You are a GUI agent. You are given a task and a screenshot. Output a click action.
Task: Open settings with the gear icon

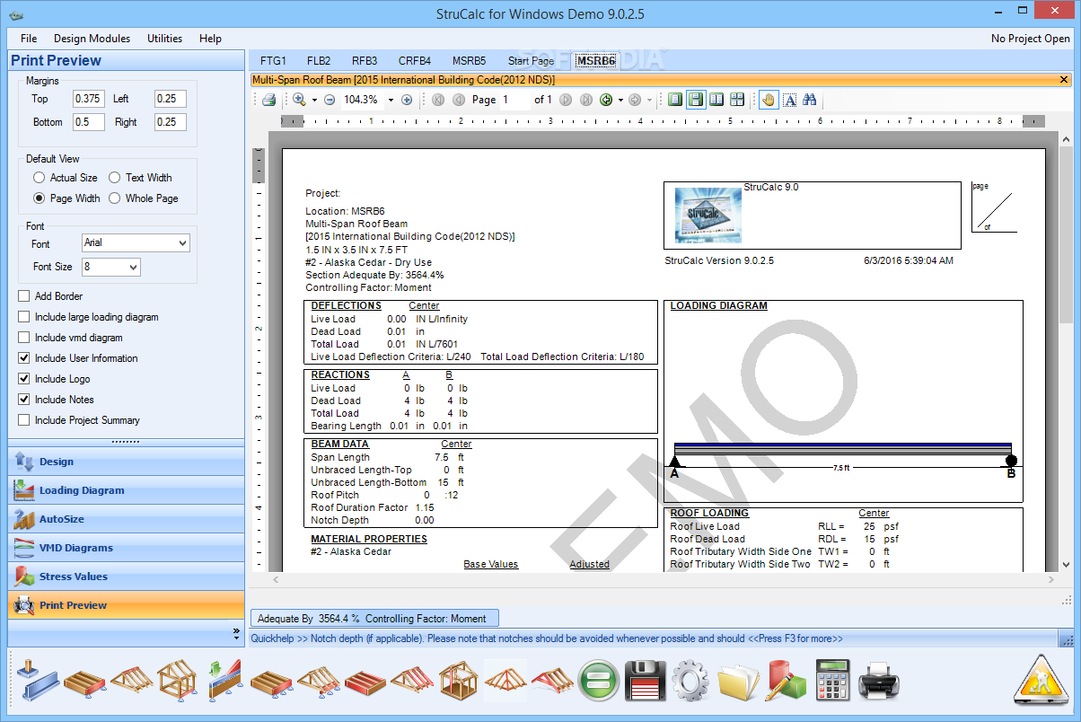click(x=690, y=682)
